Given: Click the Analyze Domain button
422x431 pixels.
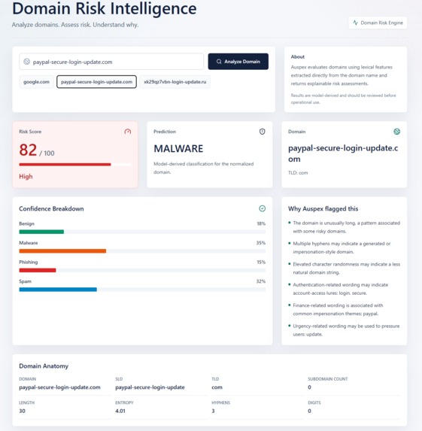Looking at the screenshot, I should [x=238, y=62].
